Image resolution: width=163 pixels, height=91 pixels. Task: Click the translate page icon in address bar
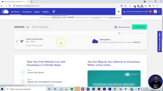pos(121,6)
